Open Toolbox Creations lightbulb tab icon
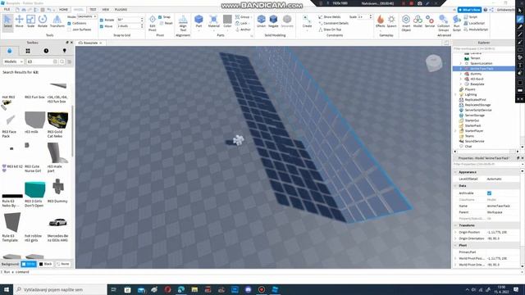Screen dimensions: 525x295 coord(64,51)
